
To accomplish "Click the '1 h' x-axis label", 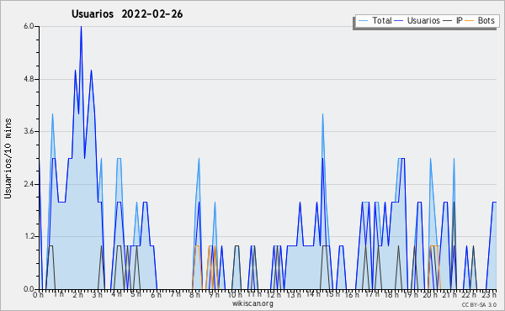I will (59, 294).
